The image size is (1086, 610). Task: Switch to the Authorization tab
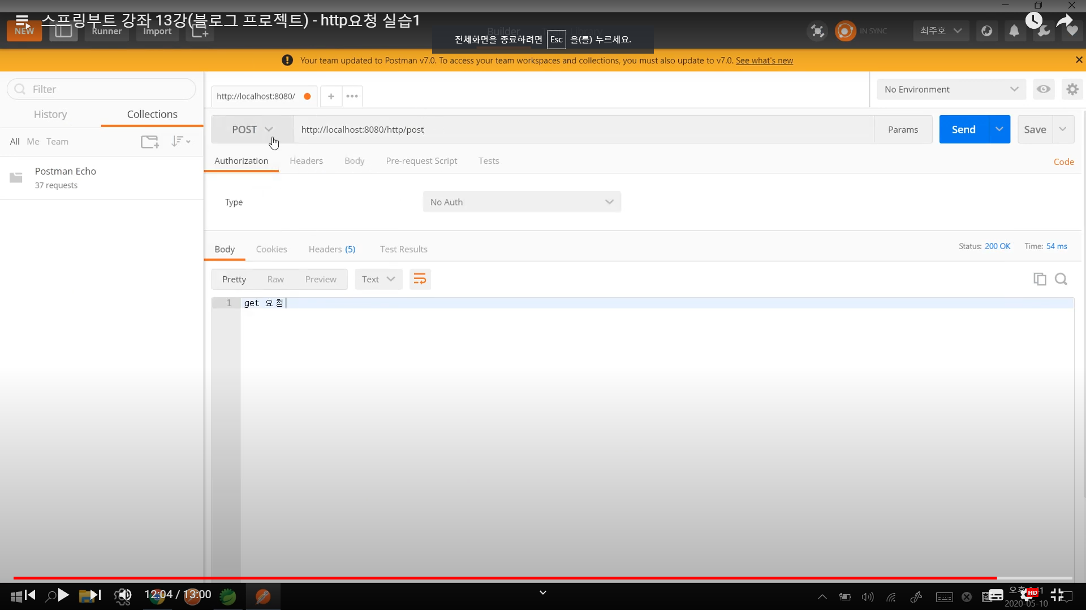[x=241, y=161]
